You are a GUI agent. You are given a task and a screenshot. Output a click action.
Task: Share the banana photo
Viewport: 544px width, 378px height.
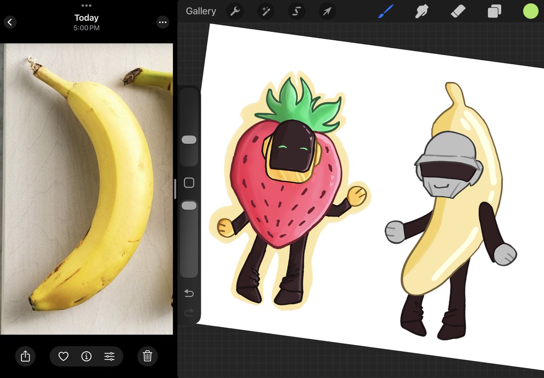tap(25, 356)
